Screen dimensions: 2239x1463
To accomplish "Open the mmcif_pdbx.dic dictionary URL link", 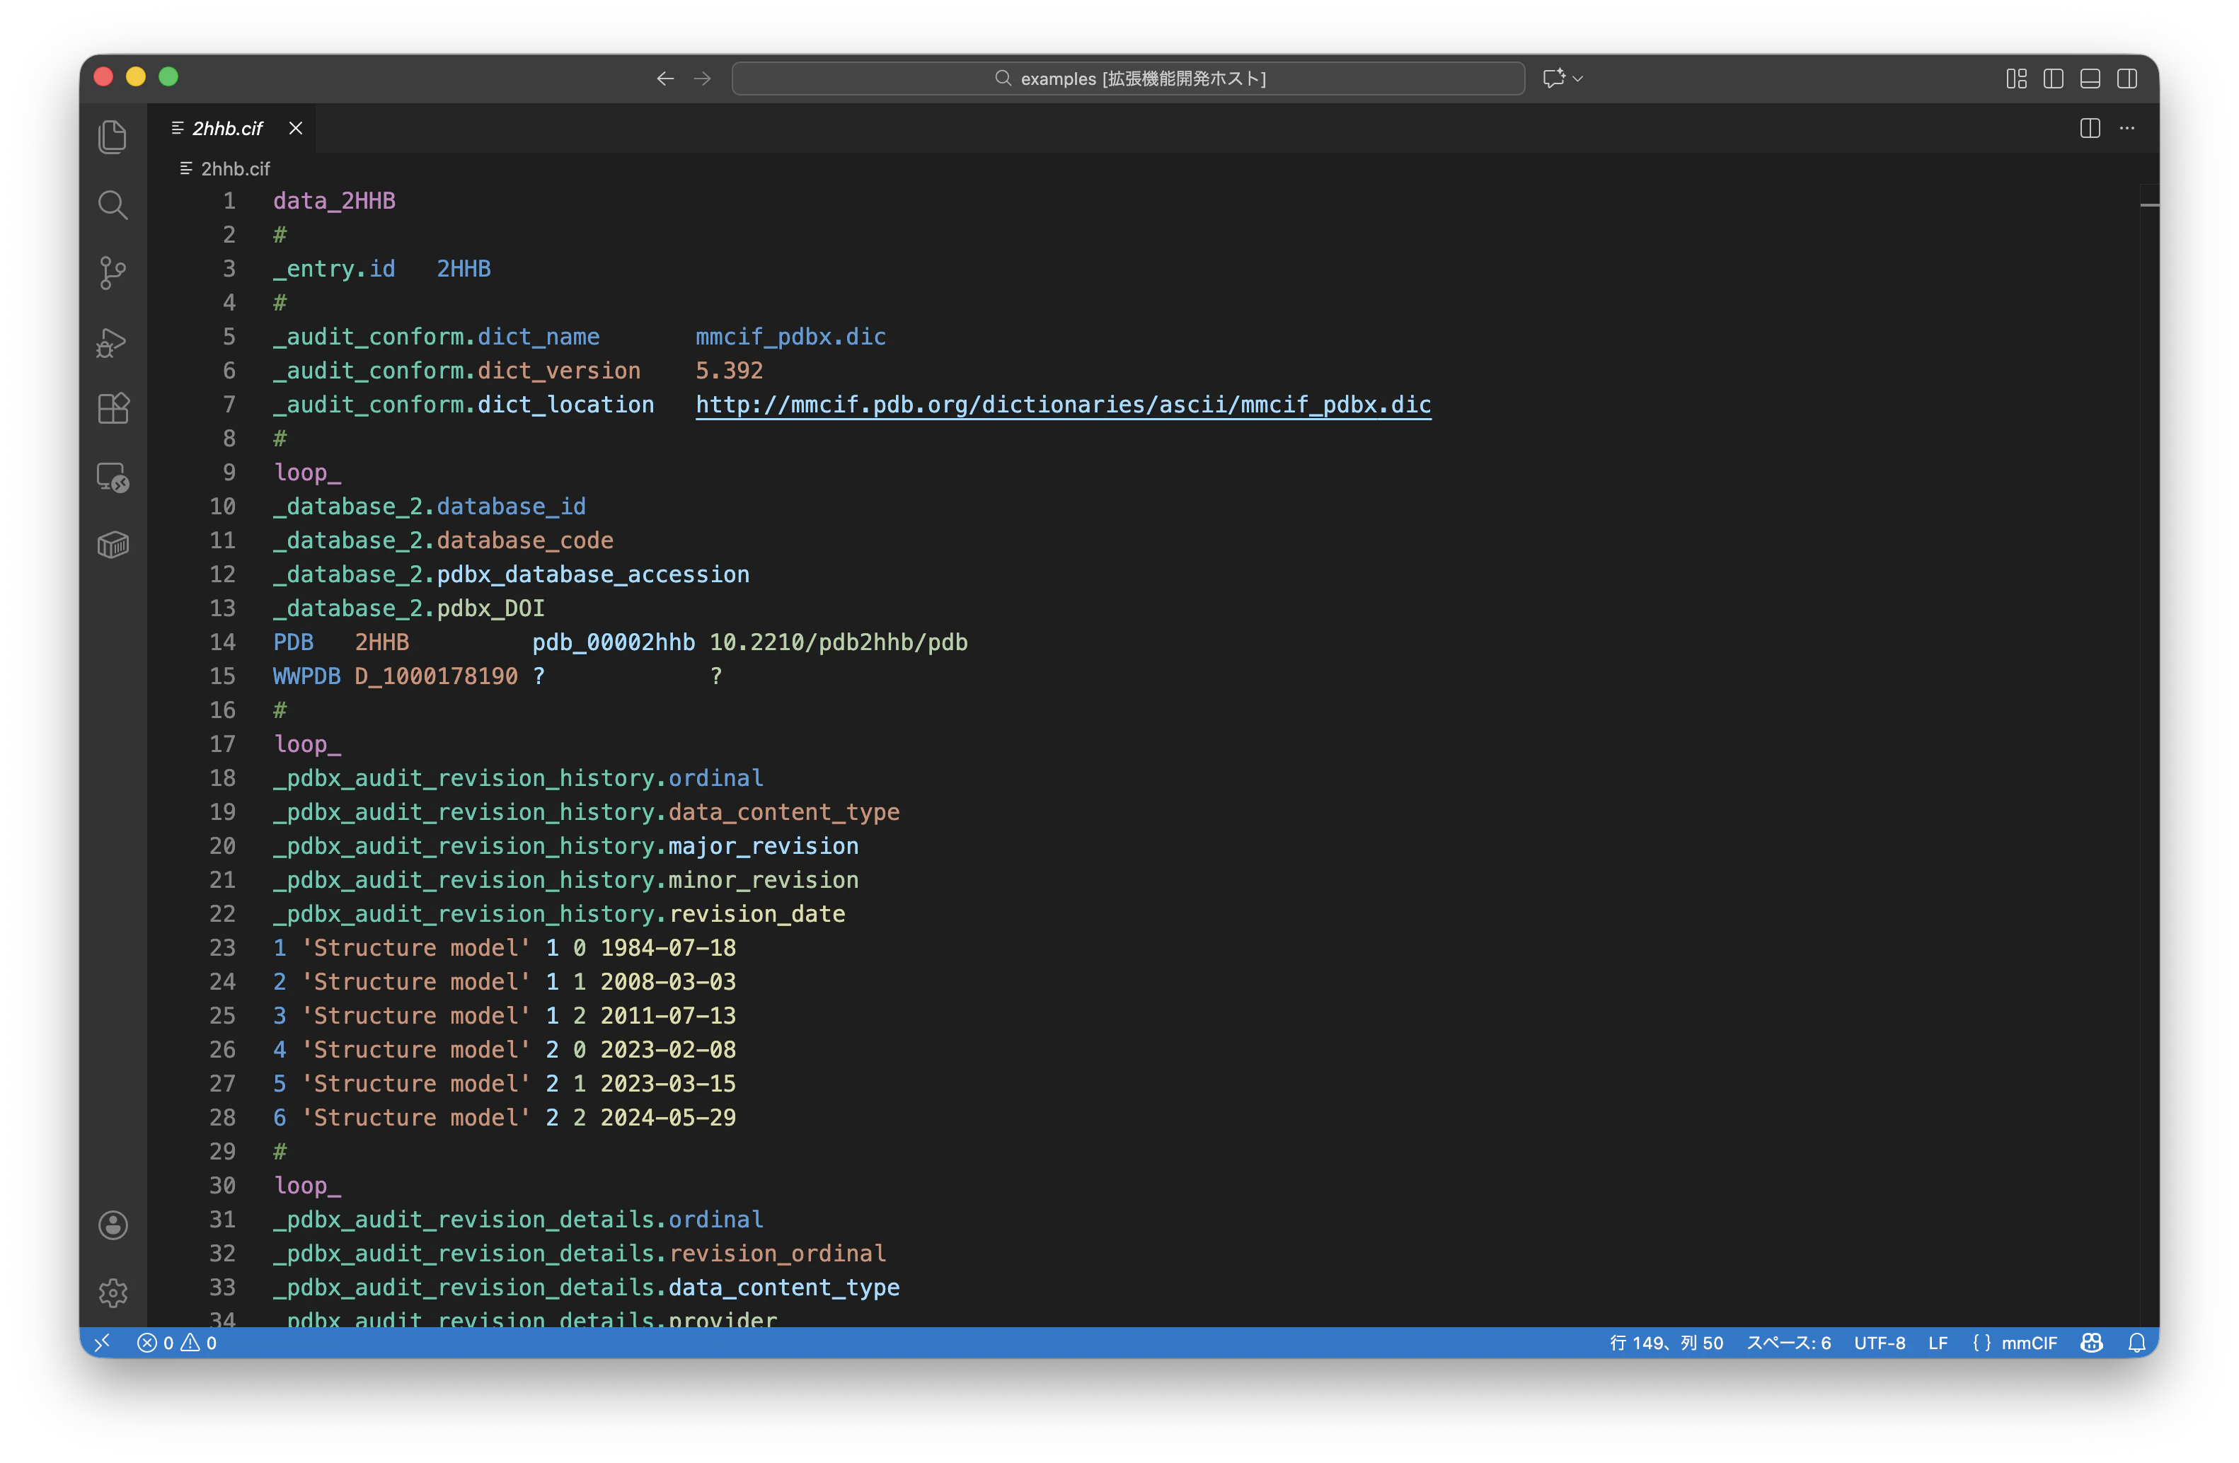I will pyautogui.click(x=1063, y=405).
